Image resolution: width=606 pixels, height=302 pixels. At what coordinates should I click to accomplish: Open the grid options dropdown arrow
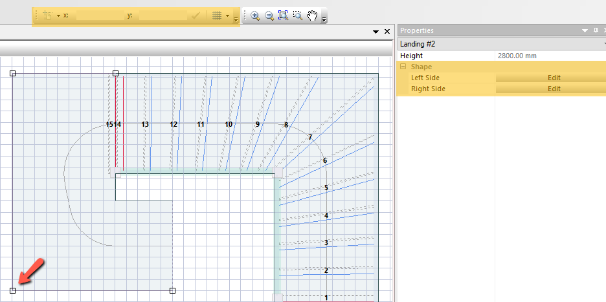click(228, 16)
